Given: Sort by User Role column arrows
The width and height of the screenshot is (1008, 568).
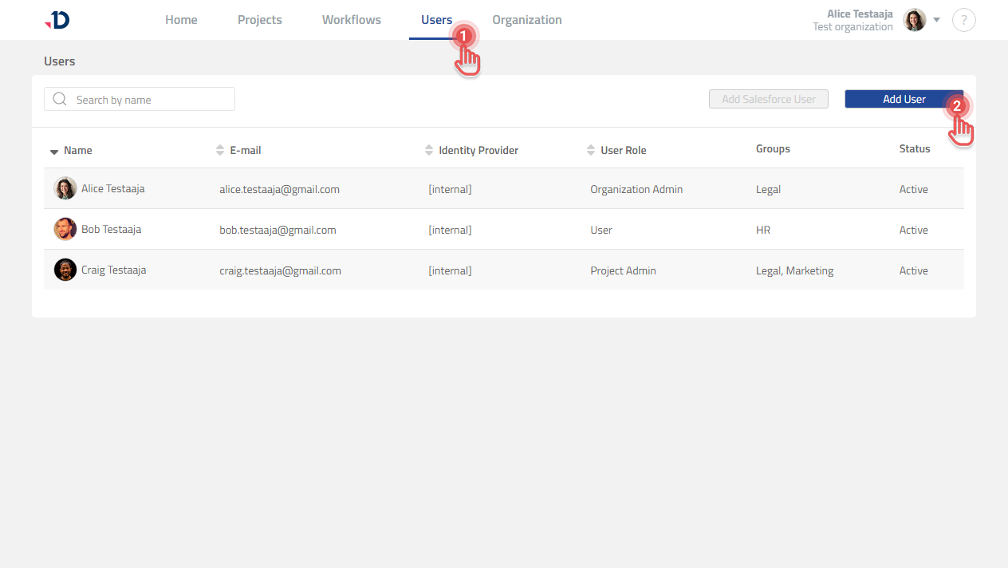Looking at the screenshot, I should pyautogui.click(x=591, y=150).
